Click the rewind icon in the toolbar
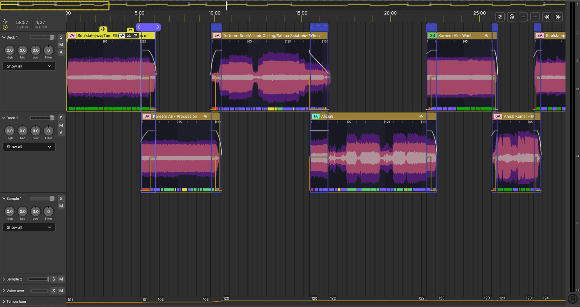 [546, 17]
